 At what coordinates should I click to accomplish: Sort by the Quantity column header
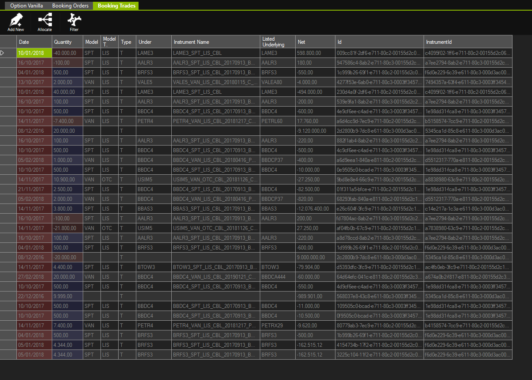pos(67,42)
